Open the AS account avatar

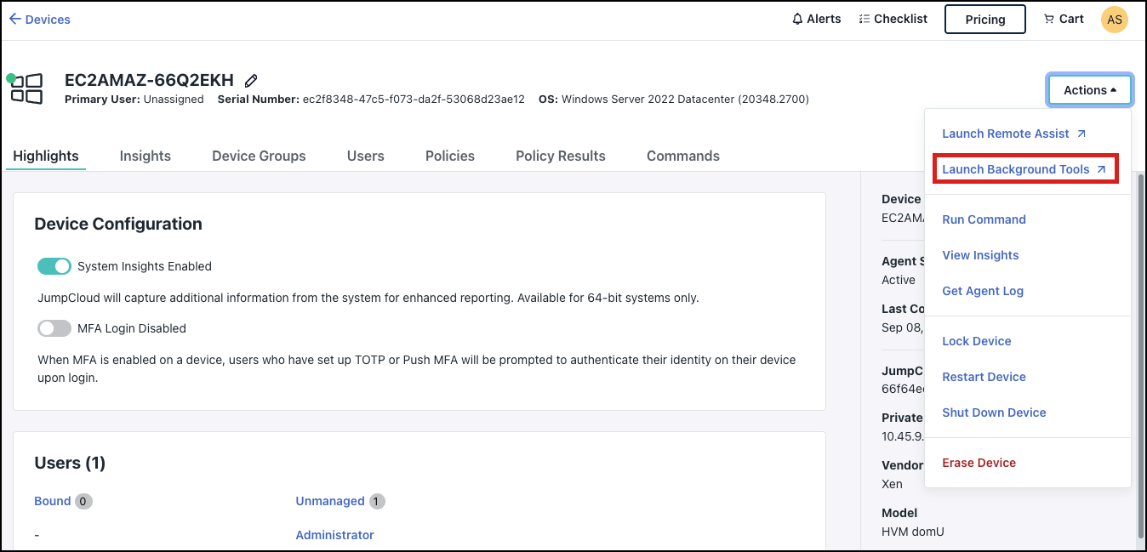[1114, 19]
